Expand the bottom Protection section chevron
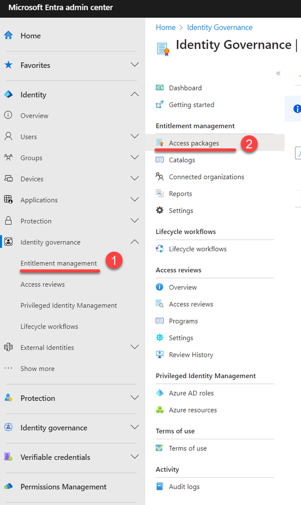Viewport: 301px width, 505px height. 134,398
